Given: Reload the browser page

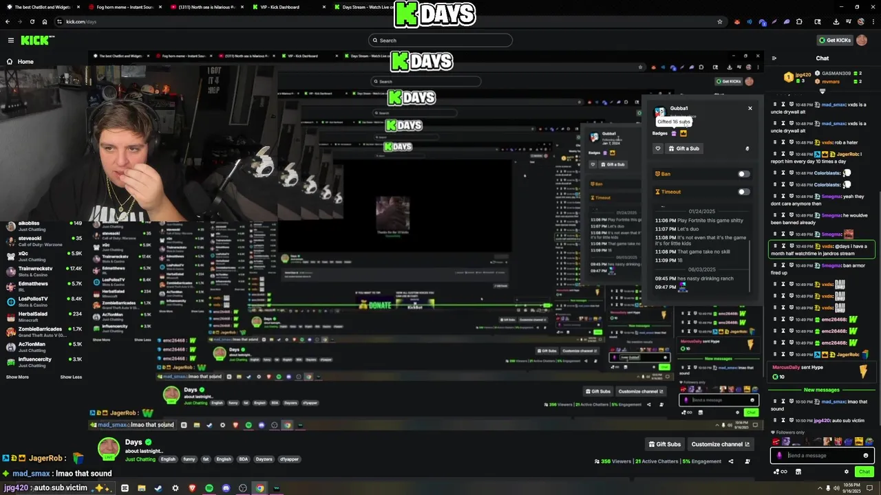Looking at the screenshot, I should [x=32, y=21].
